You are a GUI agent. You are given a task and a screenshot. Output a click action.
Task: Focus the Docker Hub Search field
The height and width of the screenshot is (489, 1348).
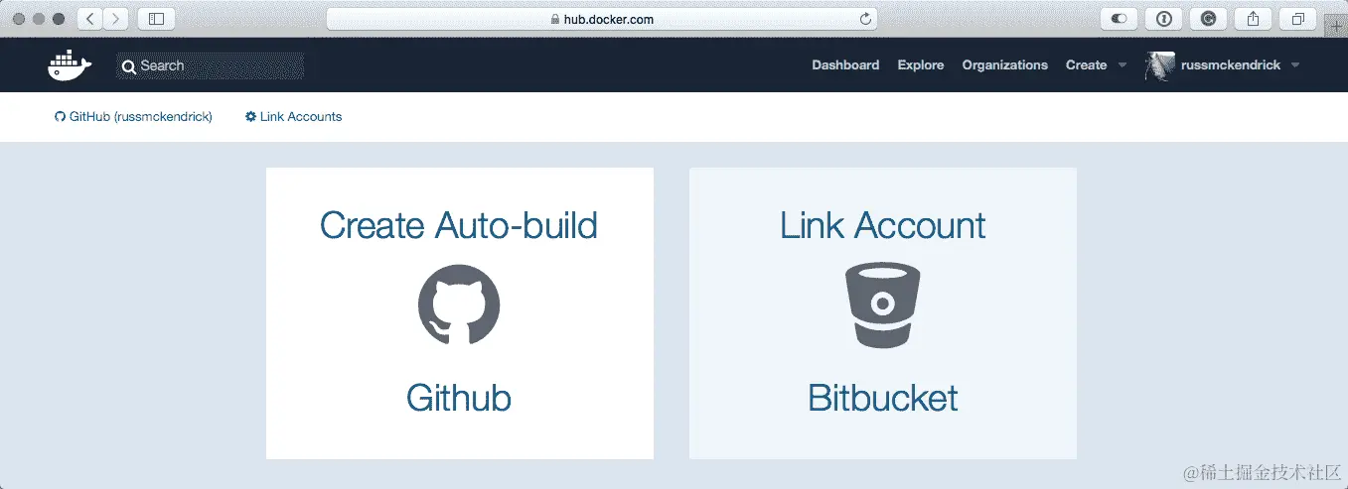pos(210,65)
